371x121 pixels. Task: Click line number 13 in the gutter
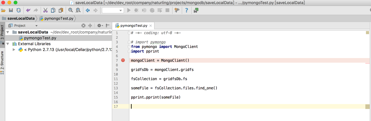116,88
